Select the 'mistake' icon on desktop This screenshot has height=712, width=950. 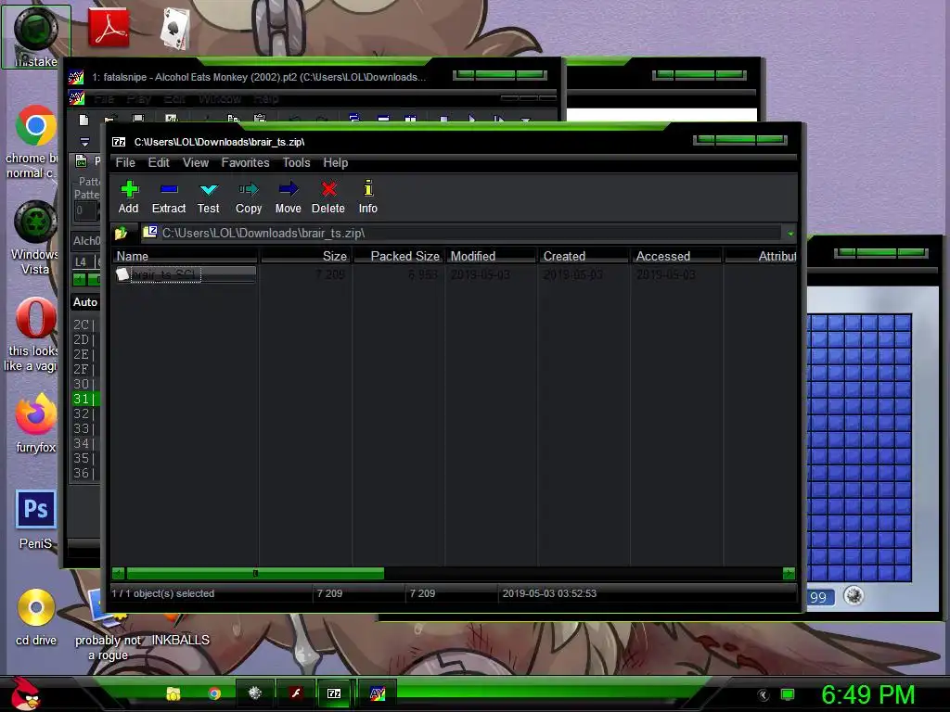point(36,36)
